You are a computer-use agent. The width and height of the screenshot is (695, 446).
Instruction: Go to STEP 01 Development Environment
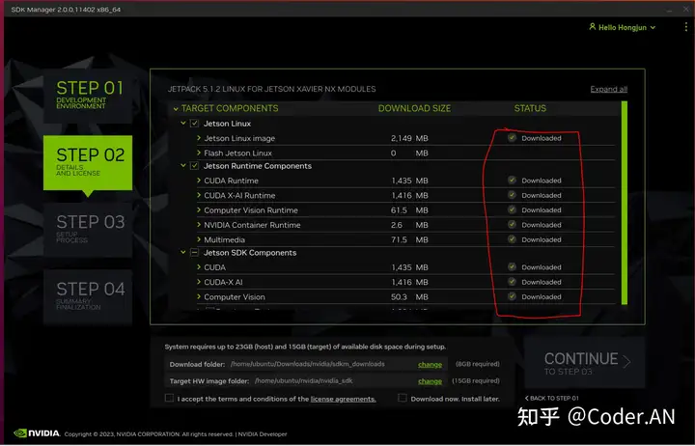tap(88, 96)
